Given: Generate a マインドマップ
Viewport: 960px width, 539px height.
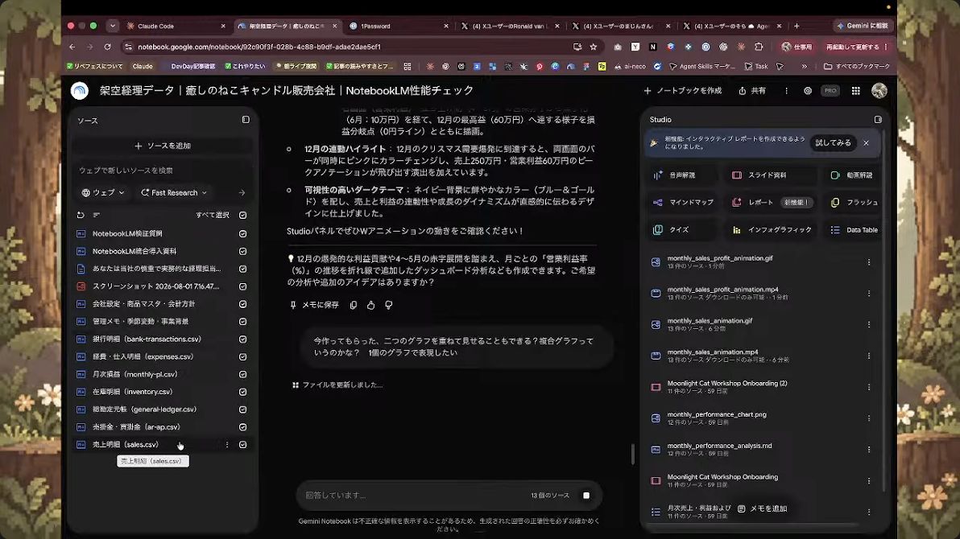Looking at the screenshot, I should pyautogui.click(x=681, y=202).
